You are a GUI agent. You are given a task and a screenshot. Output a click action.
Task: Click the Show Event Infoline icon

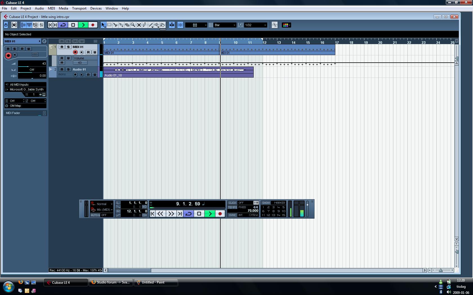pos(29,25)
